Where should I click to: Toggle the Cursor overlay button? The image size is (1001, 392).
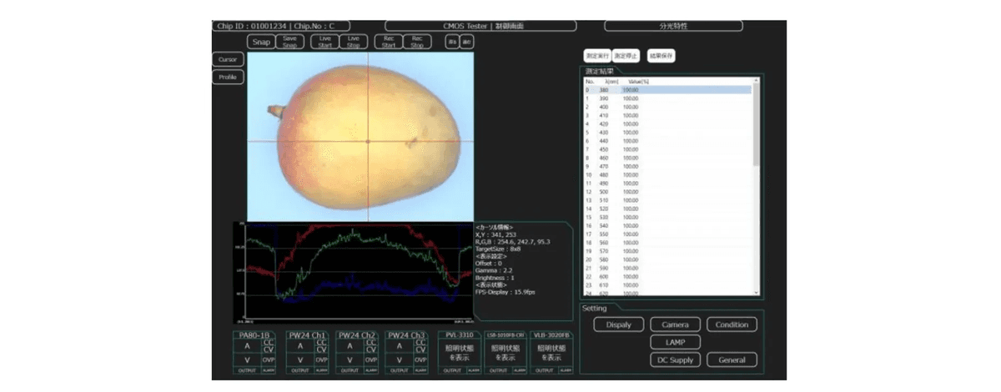pos(228,60)
